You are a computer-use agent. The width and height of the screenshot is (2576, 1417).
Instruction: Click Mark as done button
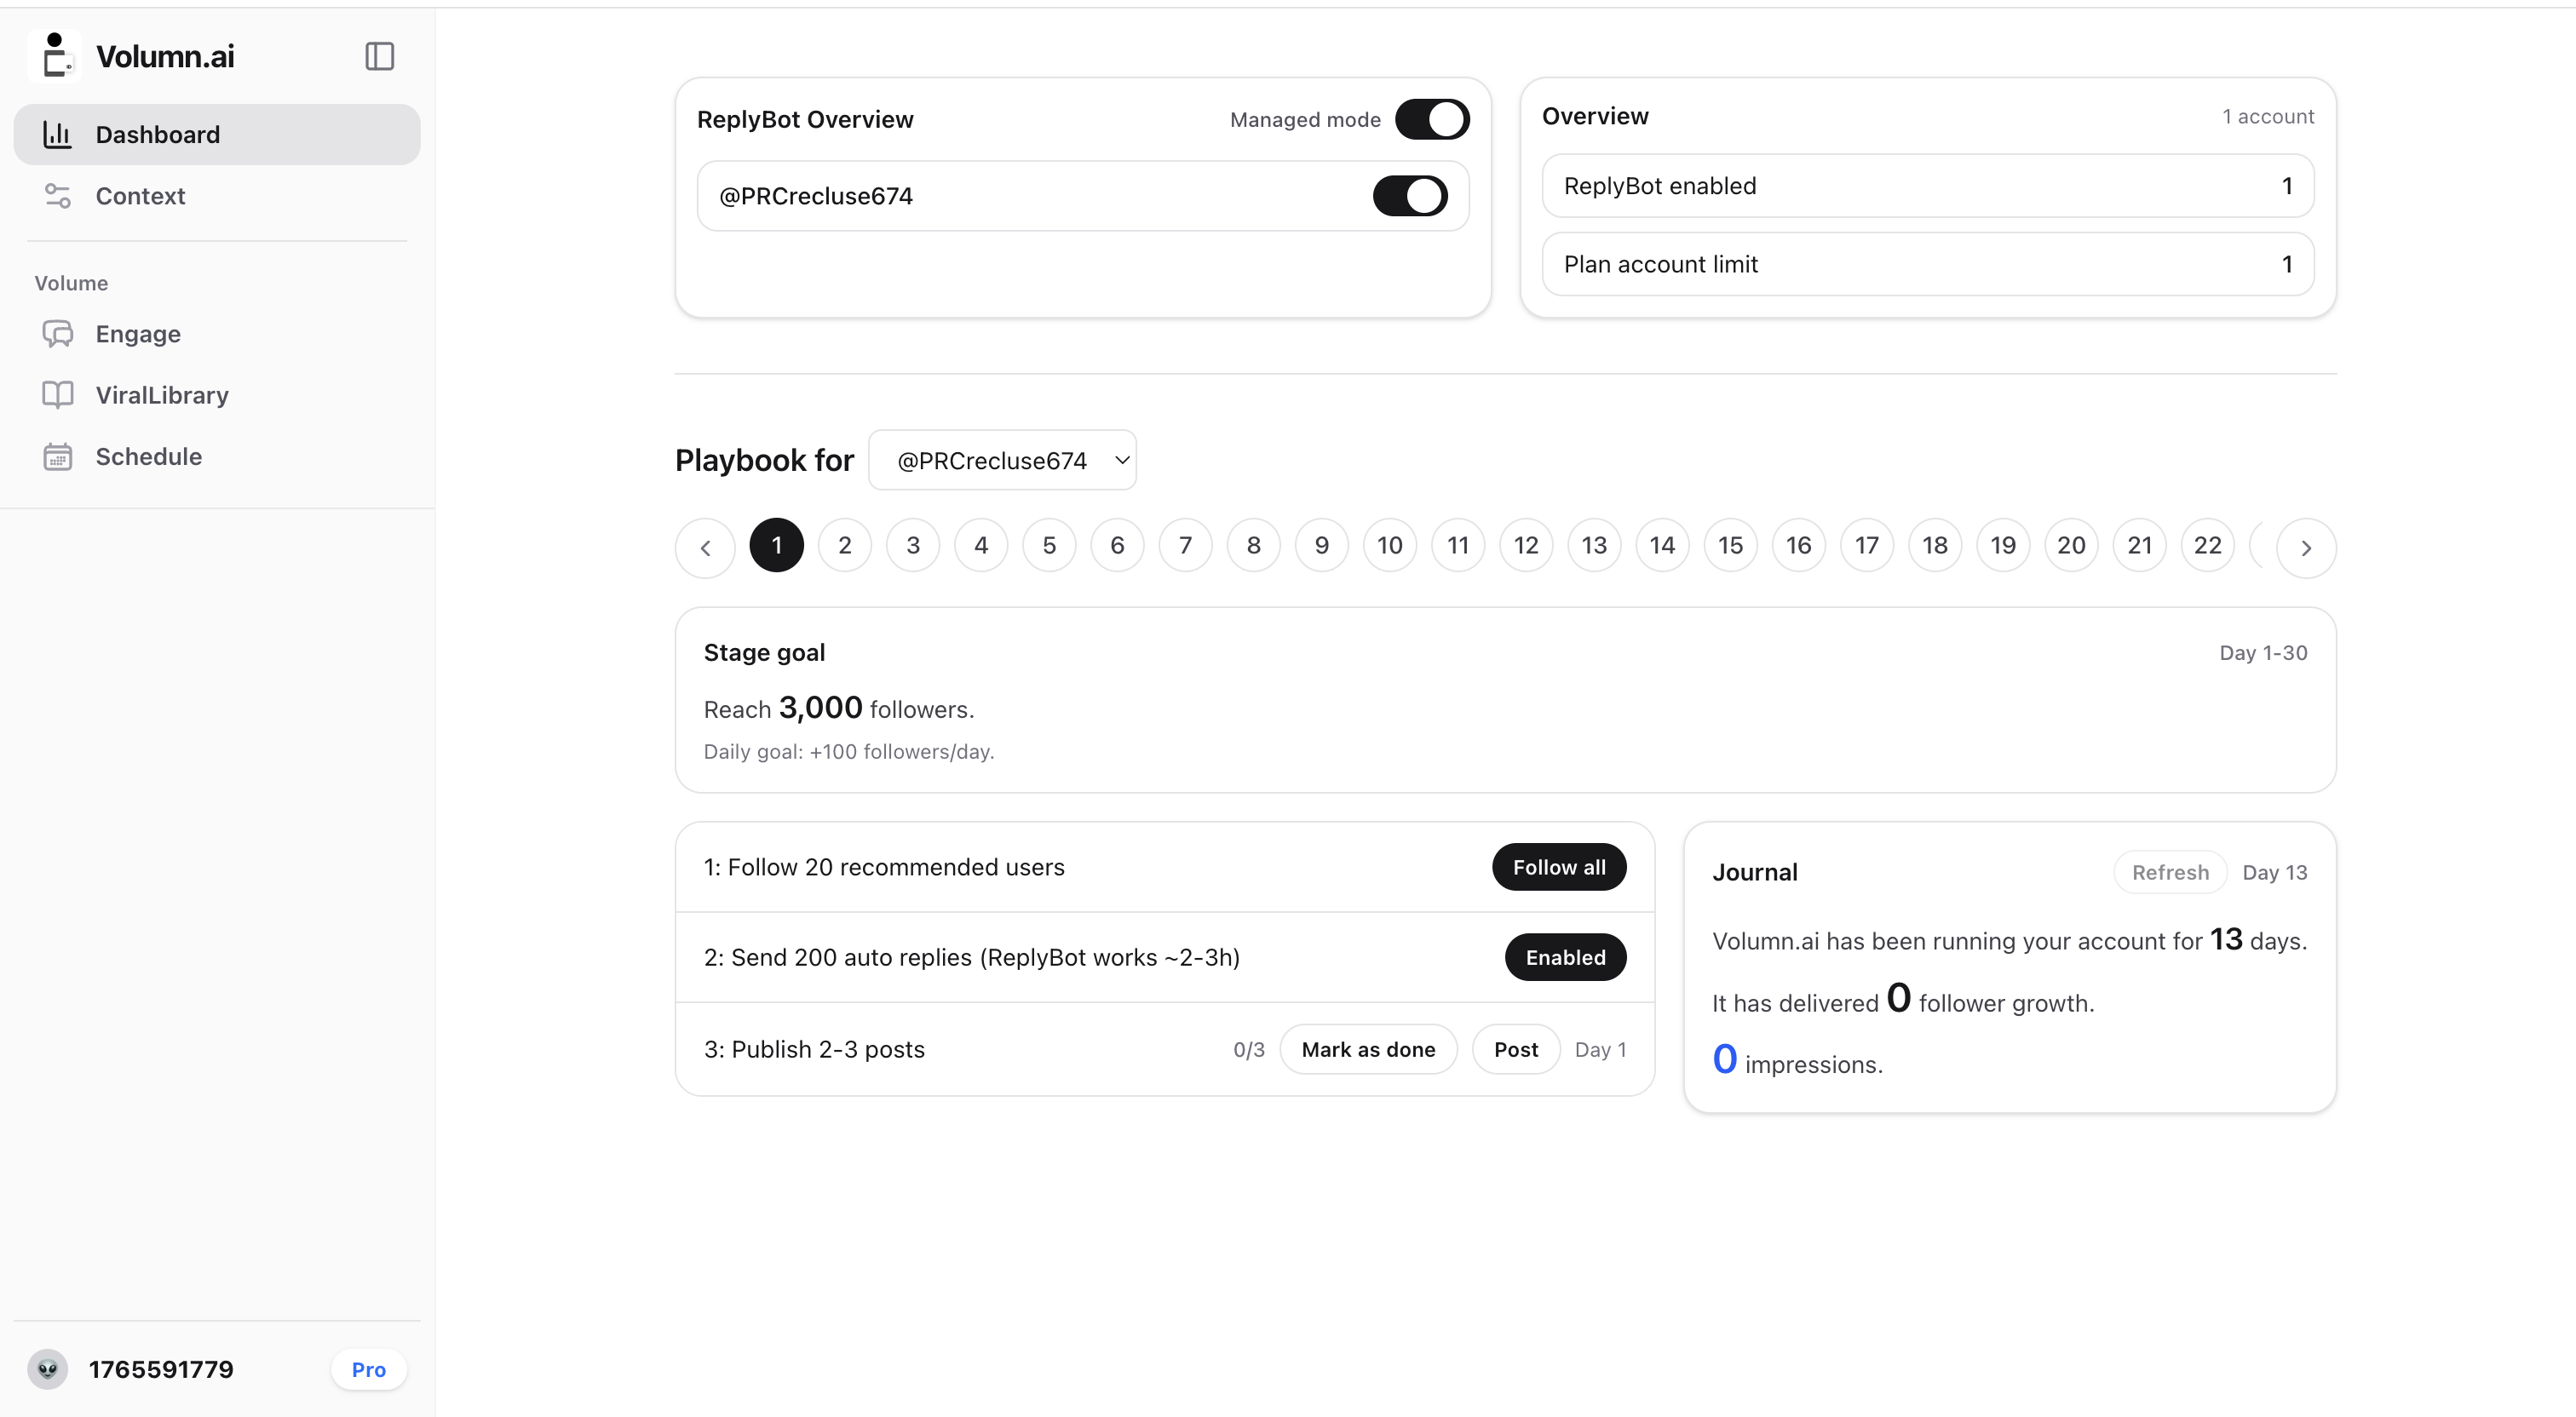pyautogui.click(x=1368, y=1049)
